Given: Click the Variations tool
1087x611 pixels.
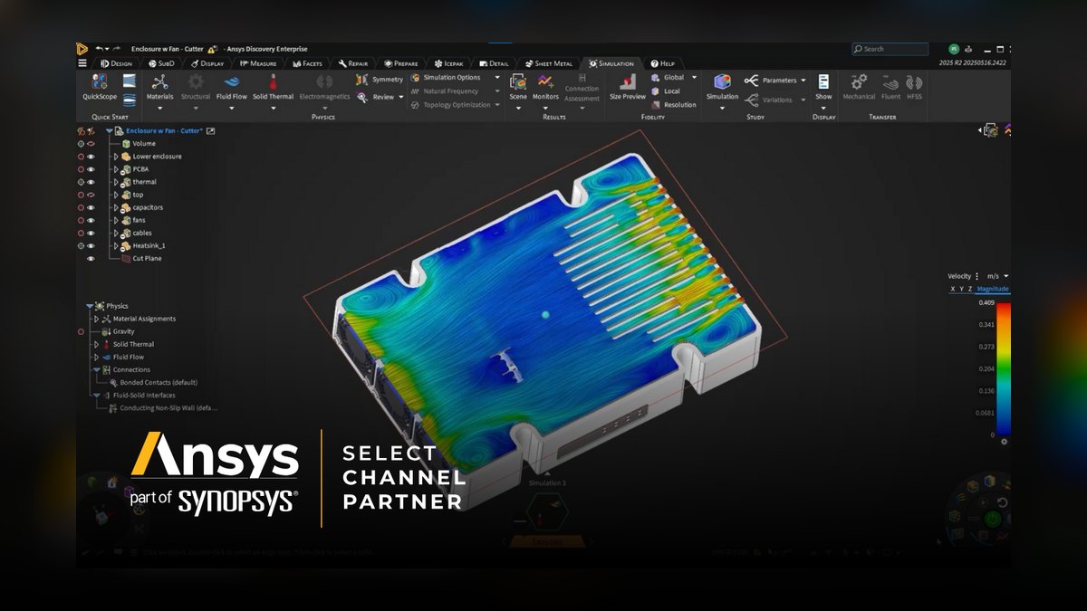Looking at the screenshot, I should [769, 100].
